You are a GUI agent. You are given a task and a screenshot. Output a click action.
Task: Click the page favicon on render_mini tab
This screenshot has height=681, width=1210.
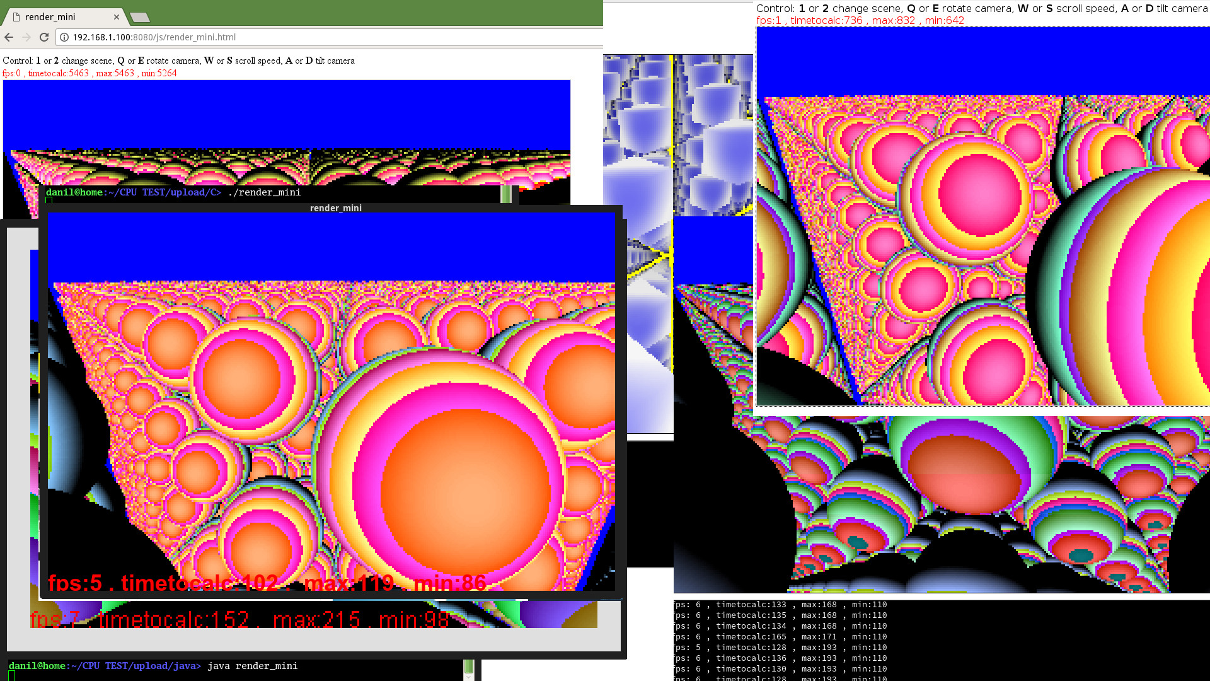[17, 17]
